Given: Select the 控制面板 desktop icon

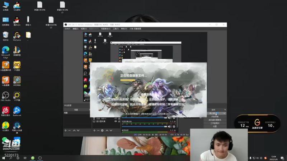Looking at the screenshot, I should 5,21.
